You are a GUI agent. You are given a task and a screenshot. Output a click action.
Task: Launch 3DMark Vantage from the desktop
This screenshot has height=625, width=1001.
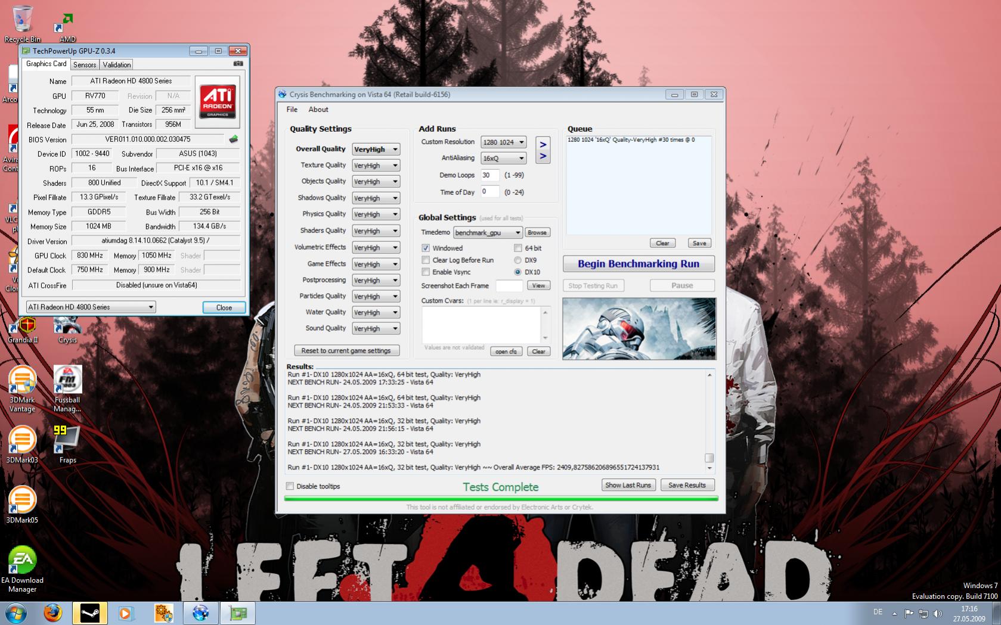[22, 388]
